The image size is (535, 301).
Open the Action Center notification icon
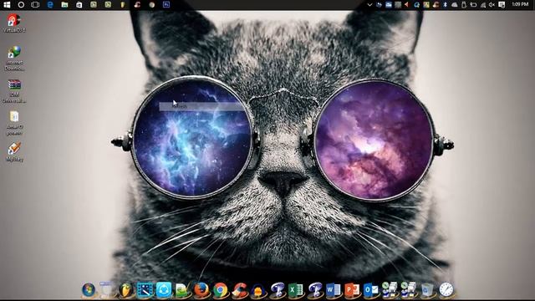[x=502, y=5]
